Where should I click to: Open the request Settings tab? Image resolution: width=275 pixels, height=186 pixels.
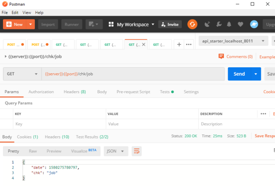[x=191, y=92]
